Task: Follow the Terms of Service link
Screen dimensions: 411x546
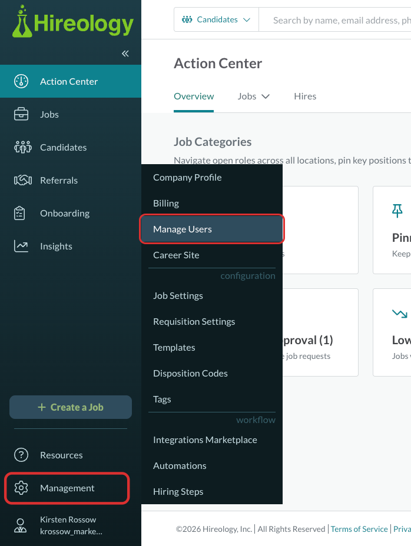Action: 359,529
